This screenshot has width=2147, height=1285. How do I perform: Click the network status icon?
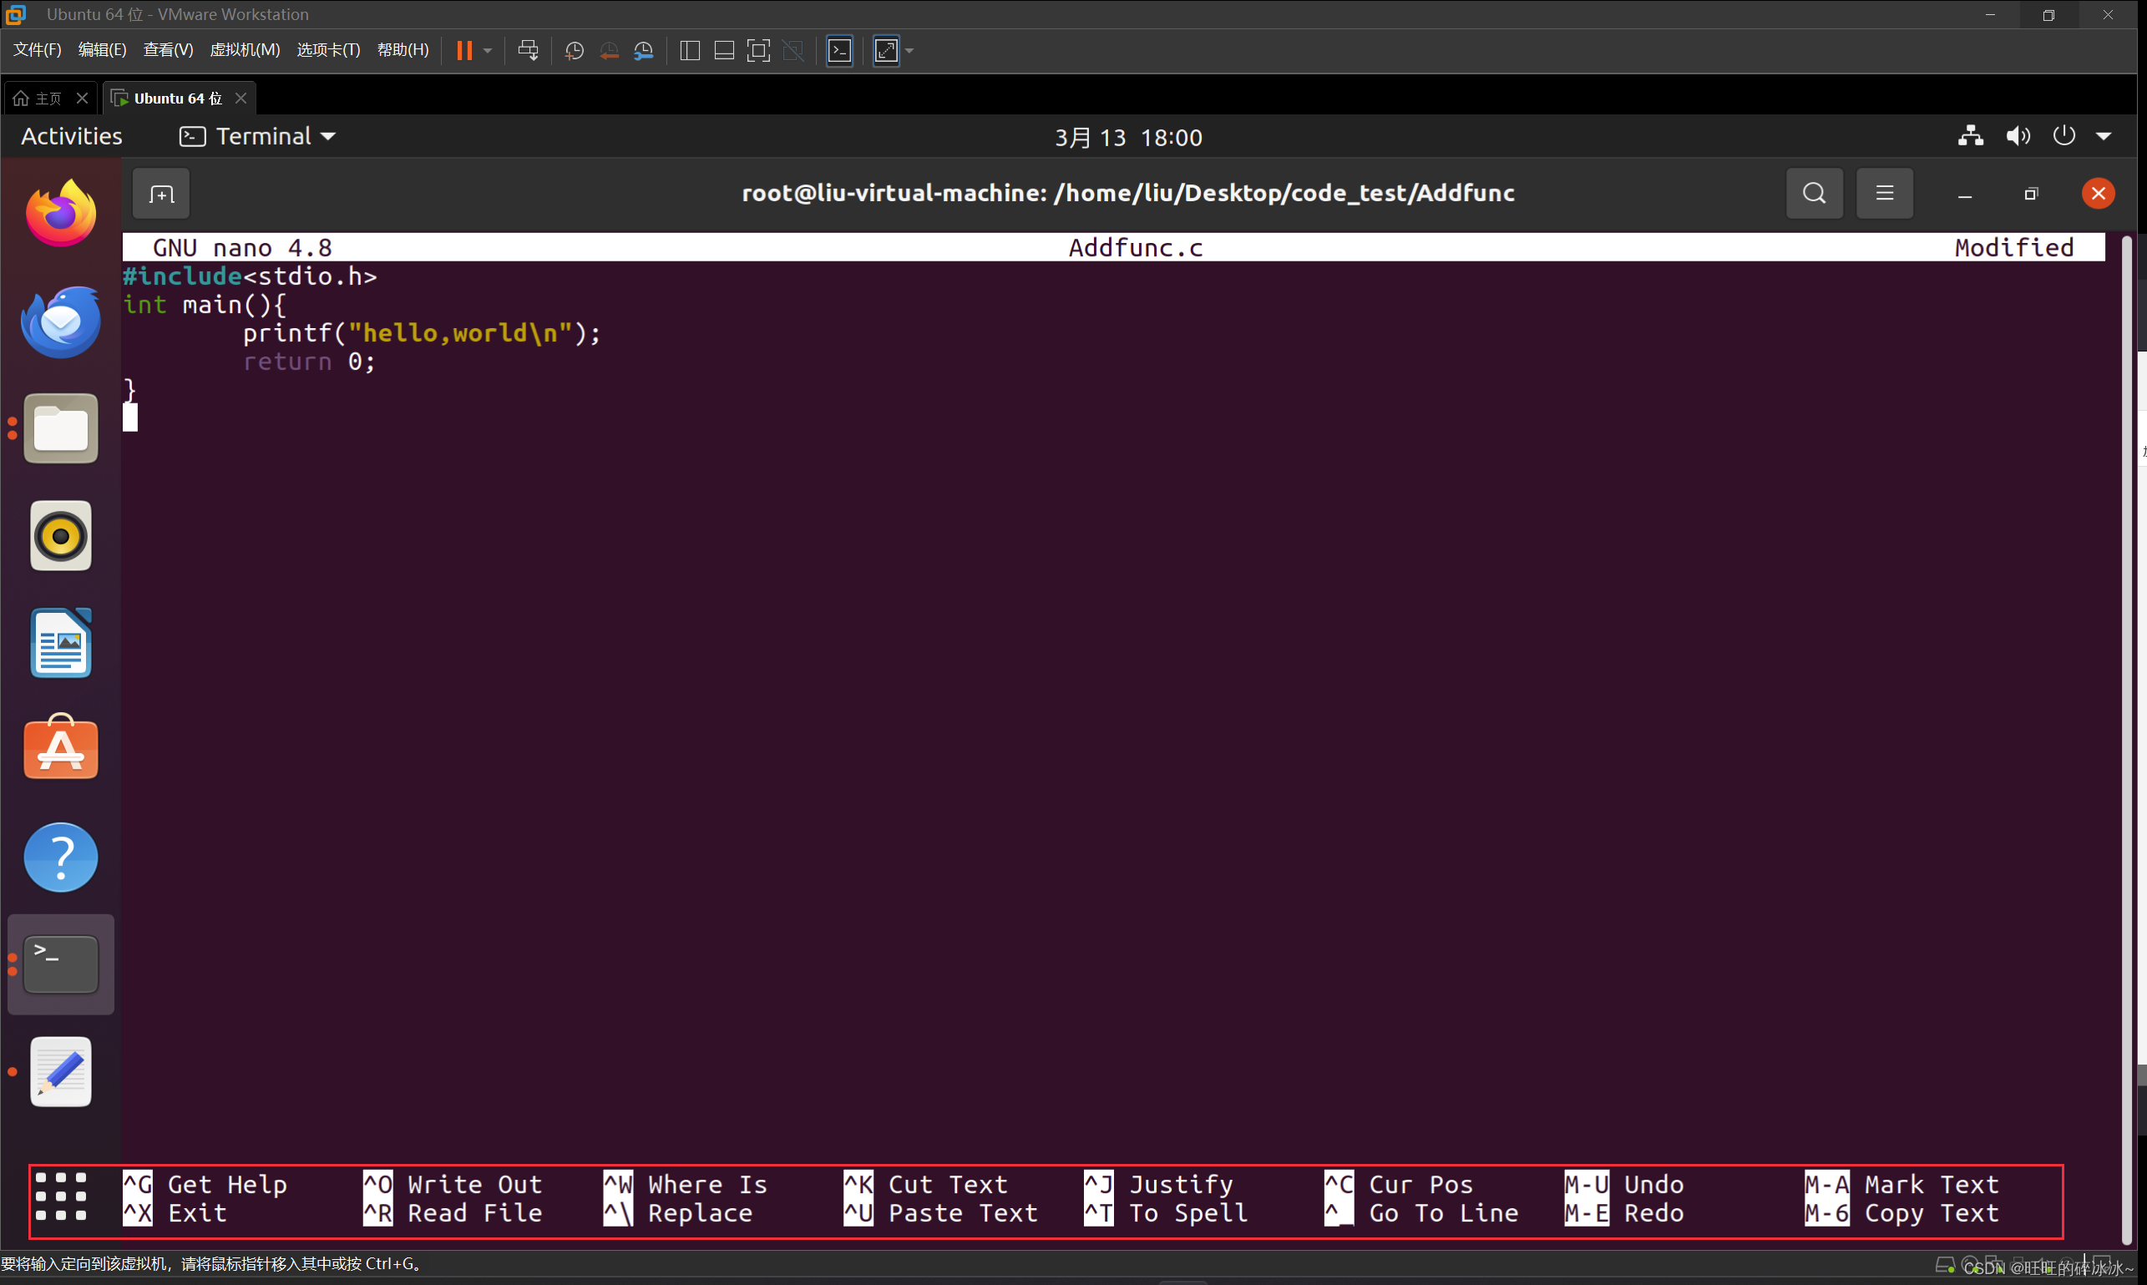point(1970,136)
